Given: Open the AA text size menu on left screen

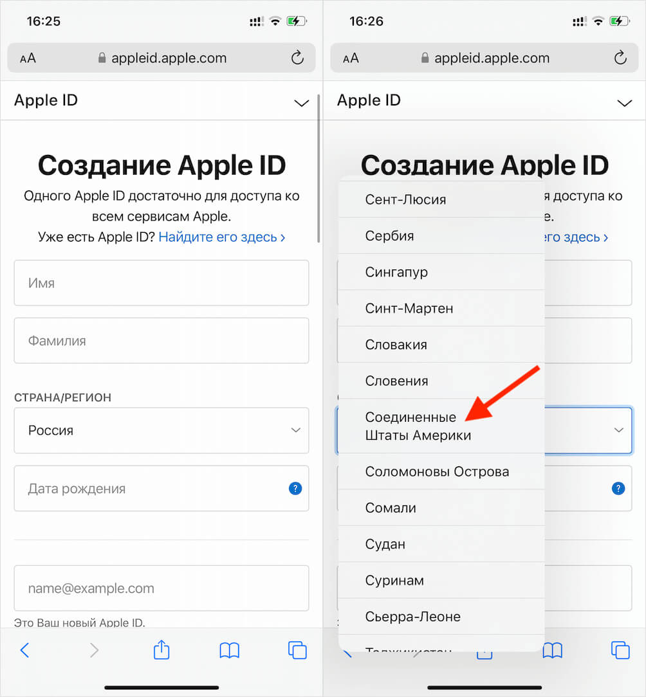Looking at the screenshot, I should [28, 59].
